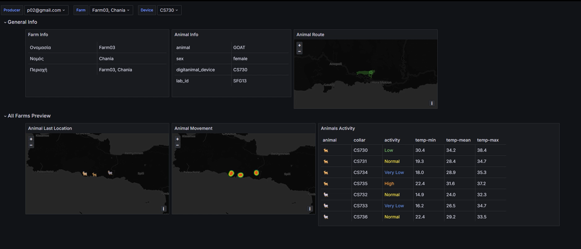Click the rightmost heatmap hotspot on Animal Movement

(256, 173)
